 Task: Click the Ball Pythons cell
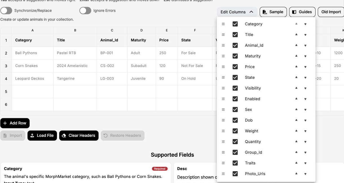pos(32,53)
